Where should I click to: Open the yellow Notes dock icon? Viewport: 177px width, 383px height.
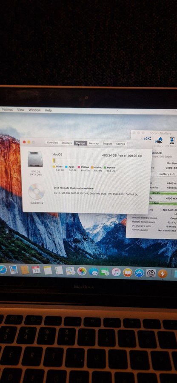(48, 270)
